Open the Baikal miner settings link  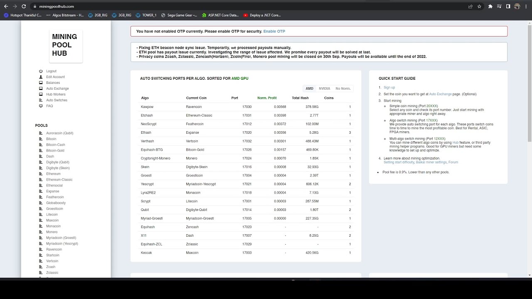(431, 162)
